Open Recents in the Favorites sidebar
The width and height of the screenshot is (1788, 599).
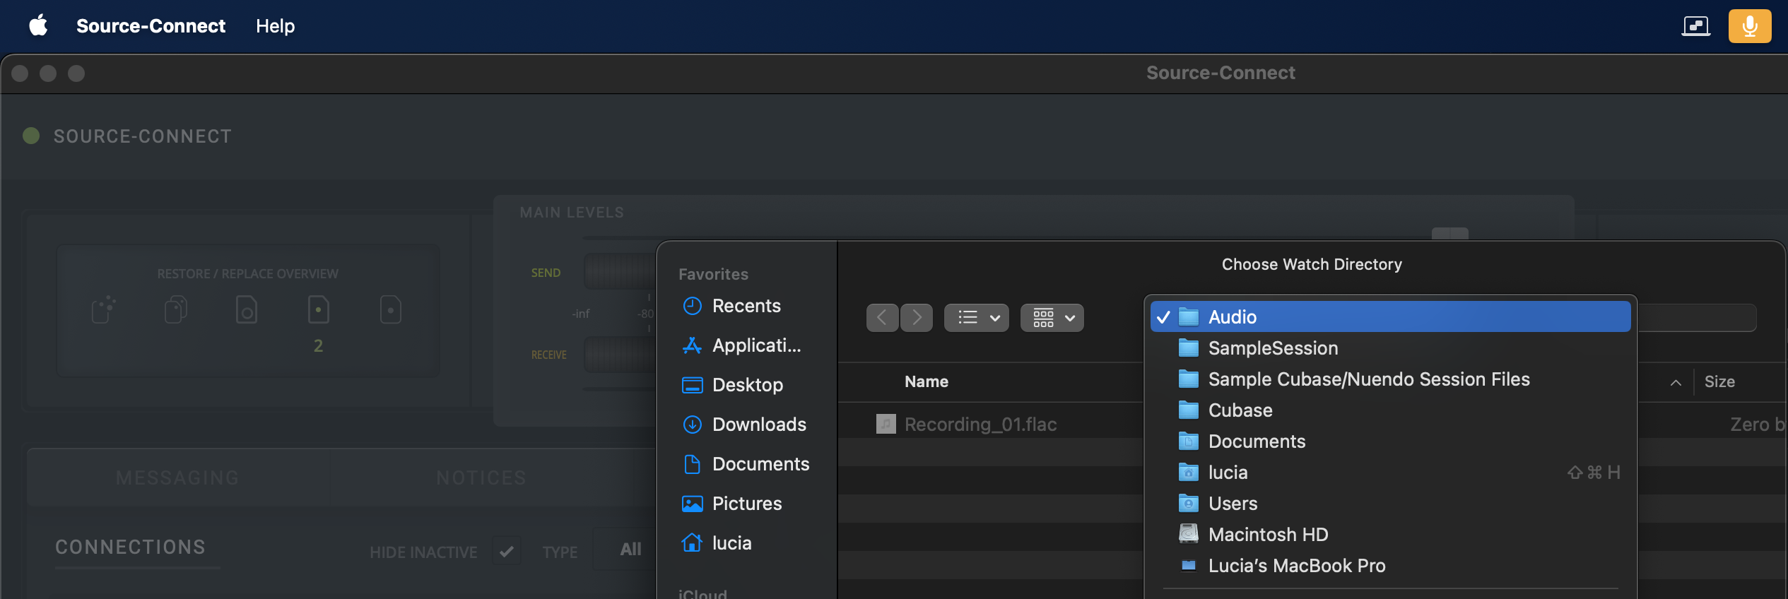pyautogui.click(x=746, y=306)
